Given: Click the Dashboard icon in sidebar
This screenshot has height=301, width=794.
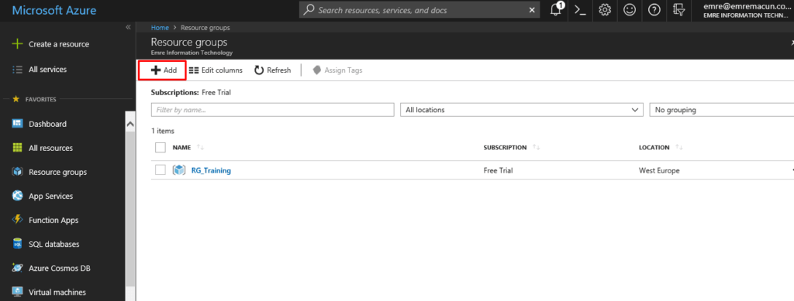Looking at the screenshot, I should tap(18, 124).
